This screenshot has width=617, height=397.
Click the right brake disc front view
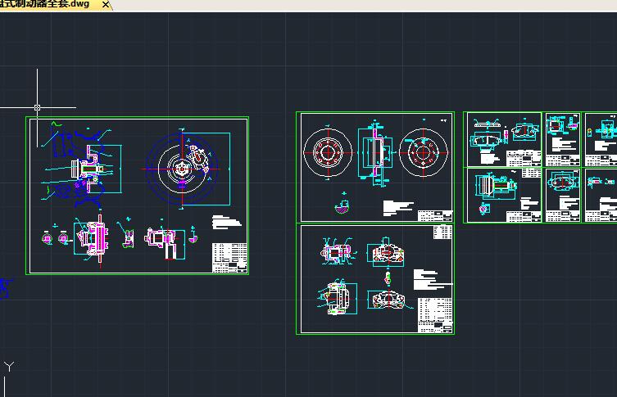(x=424, y=152)
